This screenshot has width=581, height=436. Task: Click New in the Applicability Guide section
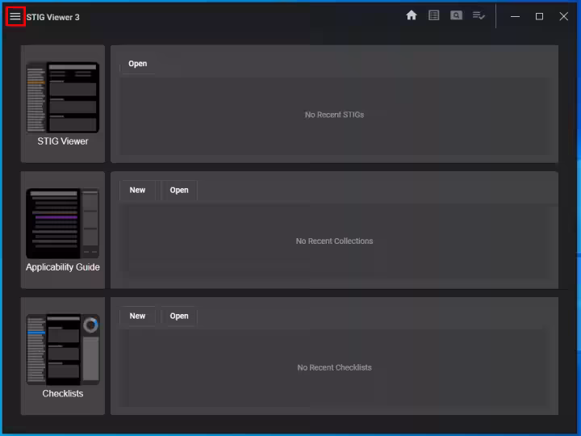(x=137, y=190)
